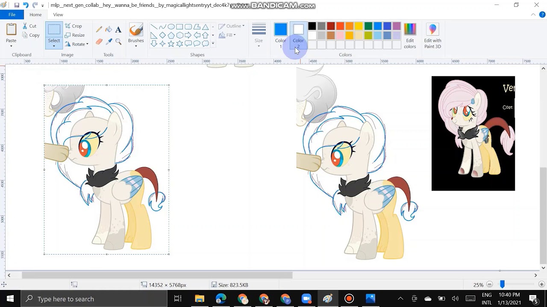Click the Brushes tool icon
The height and width of the screenshot is (307, 547).
click(136, 30)
